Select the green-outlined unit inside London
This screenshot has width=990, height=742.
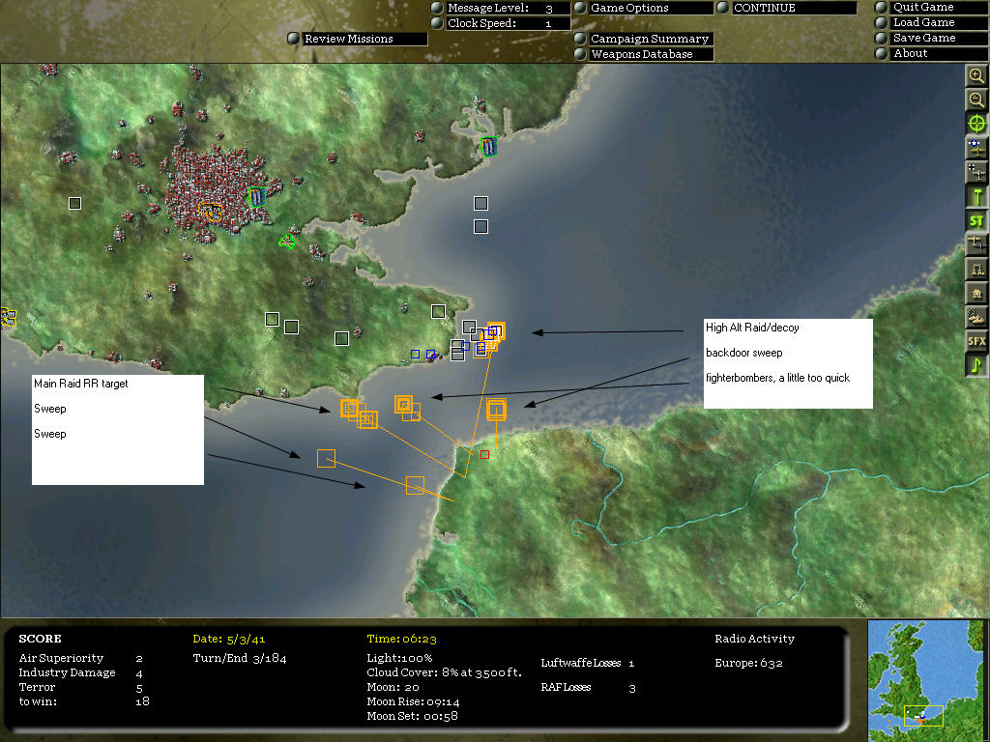pos(256,197)
